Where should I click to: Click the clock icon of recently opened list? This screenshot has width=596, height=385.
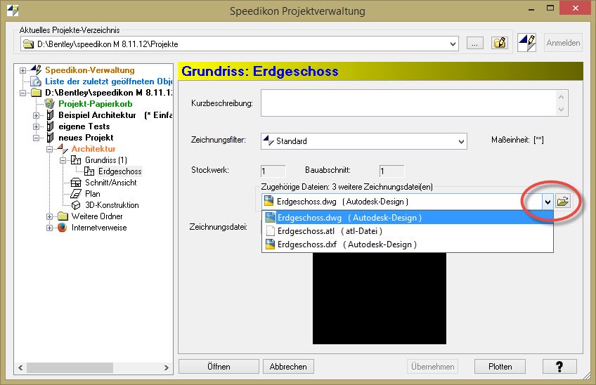(x=36, y=81)
